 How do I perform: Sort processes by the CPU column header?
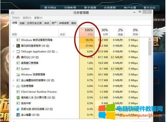coord(87,32)
